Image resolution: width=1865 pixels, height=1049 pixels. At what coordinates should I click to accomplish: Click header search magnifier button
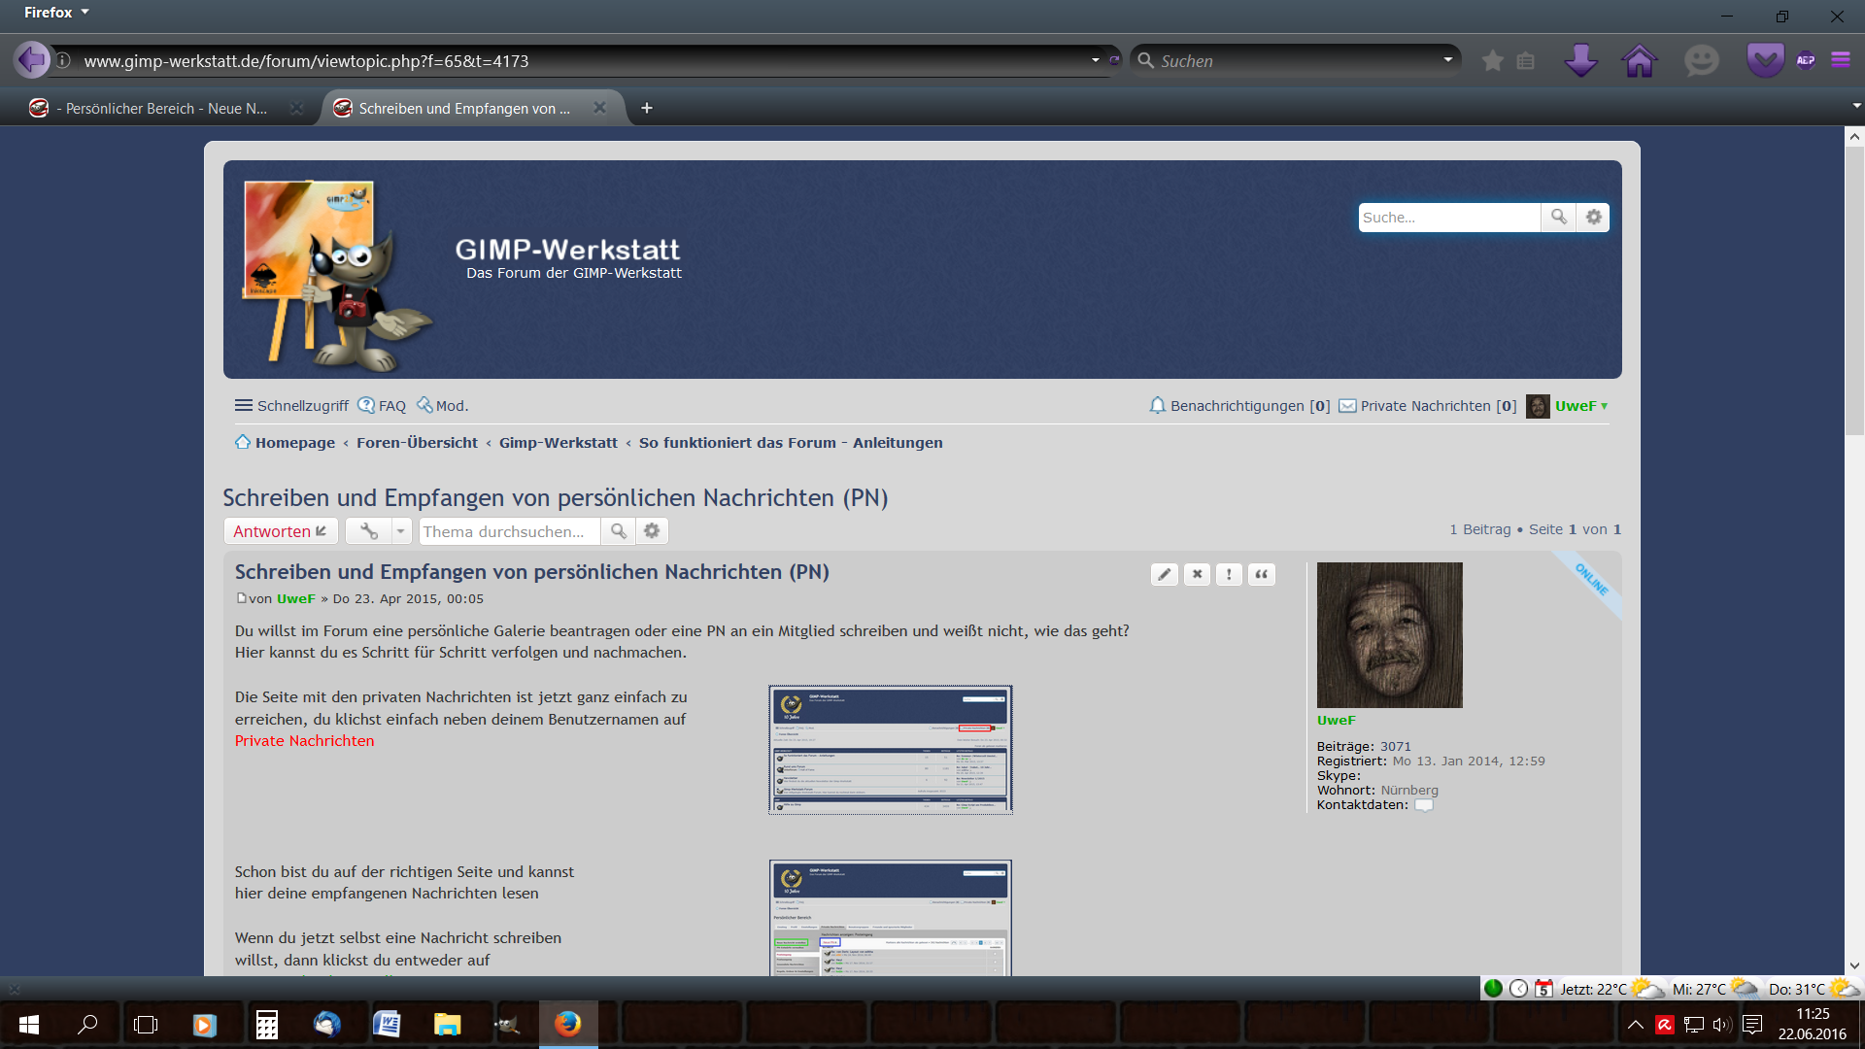click(x=1558, y=218)
